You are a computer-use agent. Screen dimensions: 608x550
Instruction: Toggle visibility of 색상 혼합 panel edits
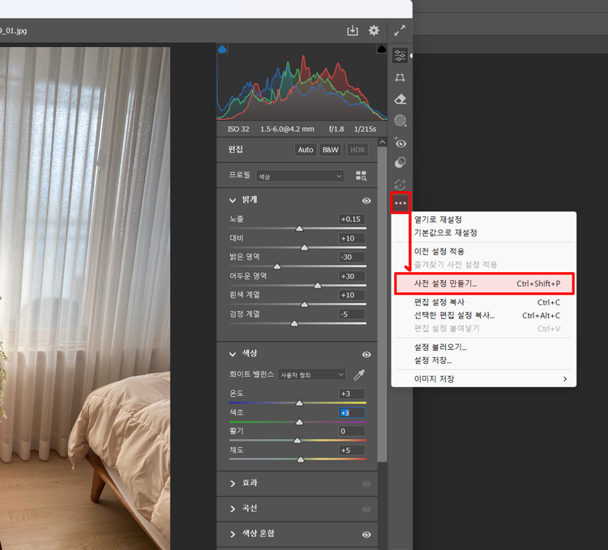coord(366,535)
